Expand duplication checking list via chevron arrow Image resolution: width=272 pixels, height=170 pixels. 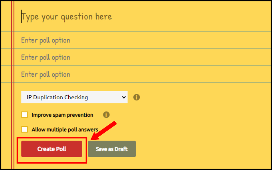click(124, 97)
